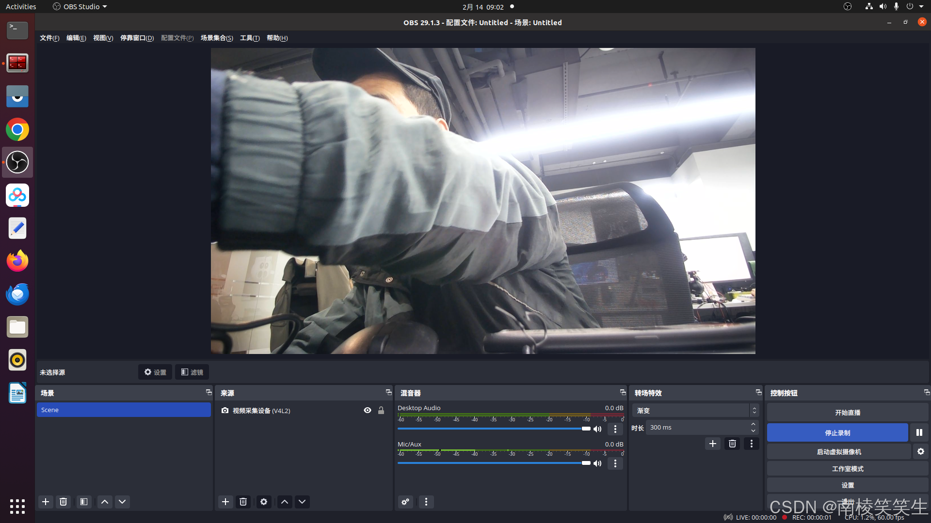The image size is (931, 523).
Task: Open the 渐变 transition dropdown
Action: click(x=695, y=411)
